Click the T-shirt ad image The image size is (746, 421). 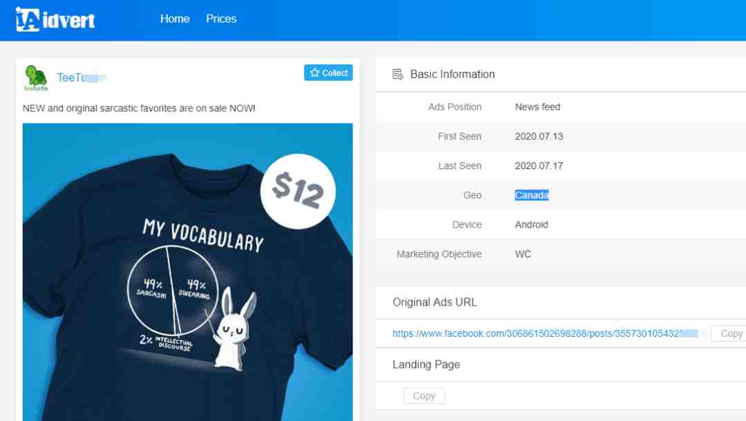[x=187, y=272]
